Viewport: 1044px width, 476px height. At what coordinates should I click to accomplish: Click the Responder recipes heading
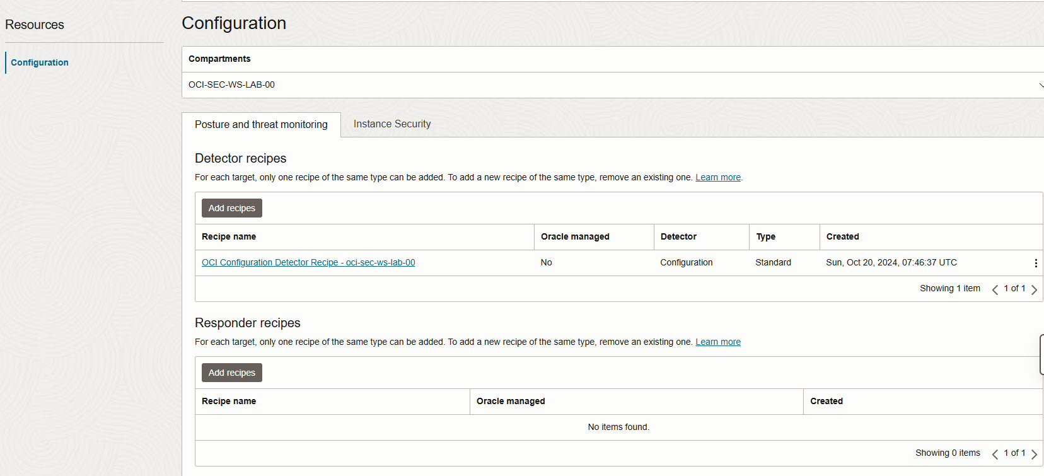coord(247,323)
